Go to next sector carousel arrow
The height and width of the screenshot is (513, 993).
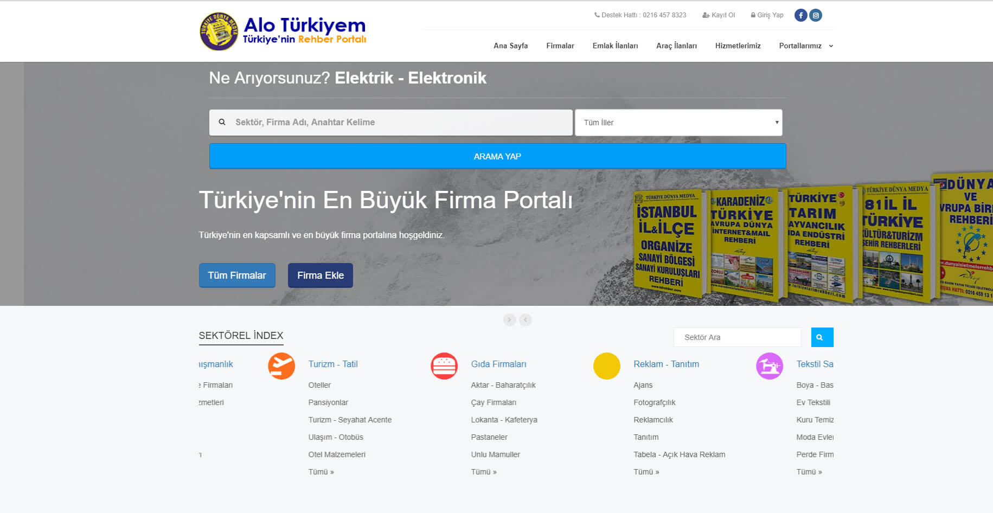pyautogui.click(x=509, y=320)
